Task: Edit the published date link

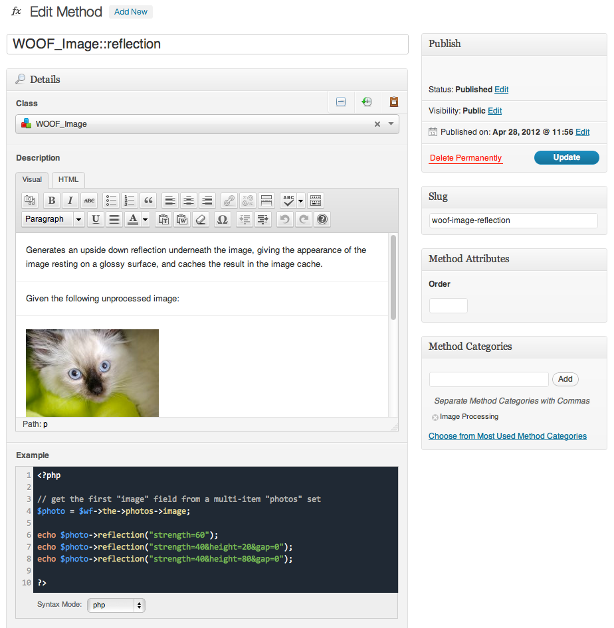Action: [582, 132]
